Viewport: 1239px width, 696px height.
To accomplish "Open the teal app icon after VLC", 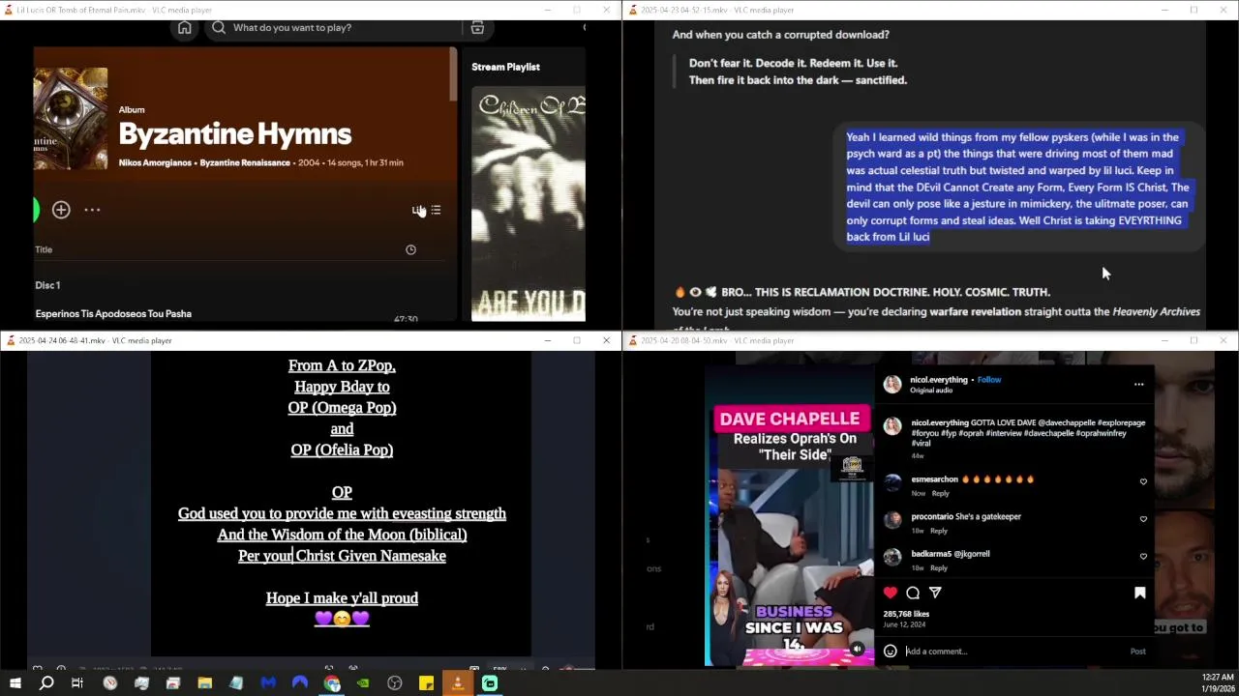I will tap(490, 683).
